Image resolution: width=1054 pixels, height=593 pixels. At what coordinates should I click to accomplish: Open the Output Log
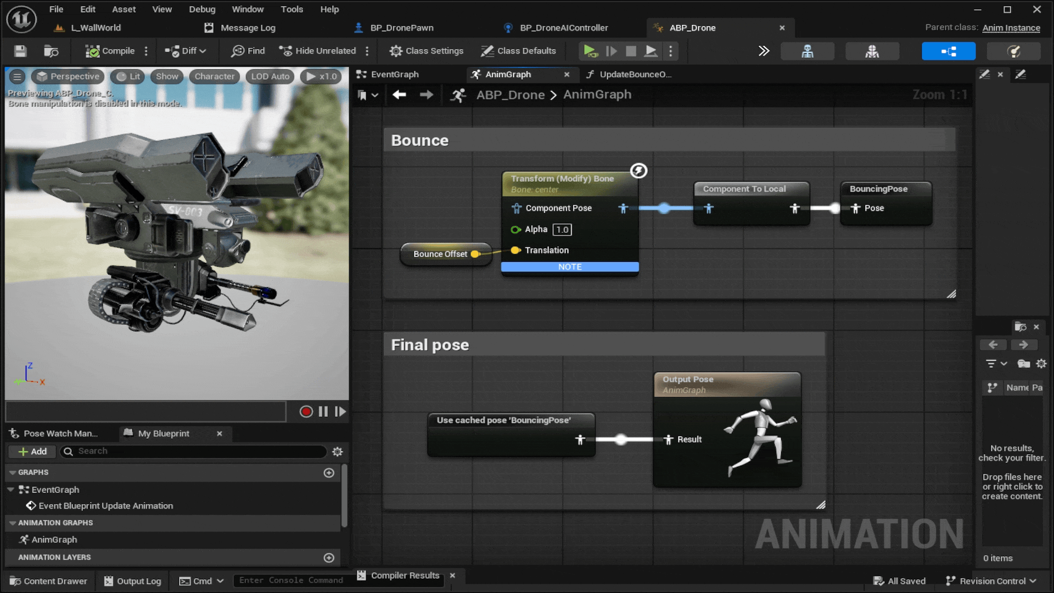coord(132,581)
